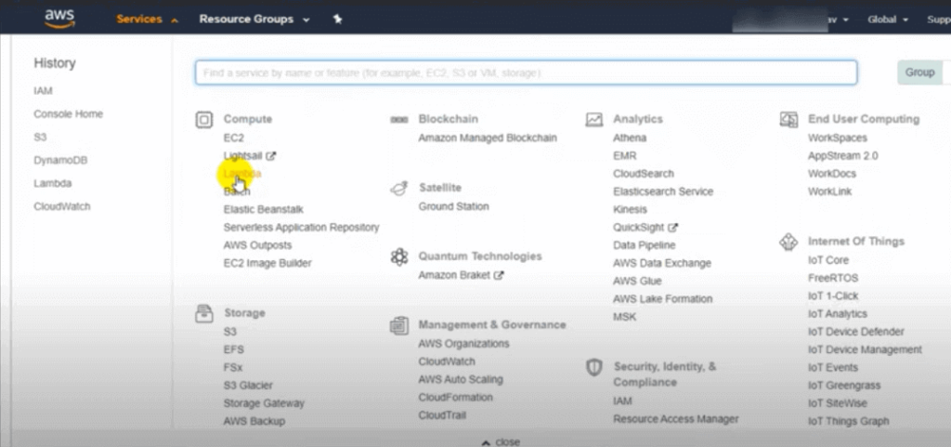
Task: Click external link icon beside Amazon Braket
Action: coord(499,275)
